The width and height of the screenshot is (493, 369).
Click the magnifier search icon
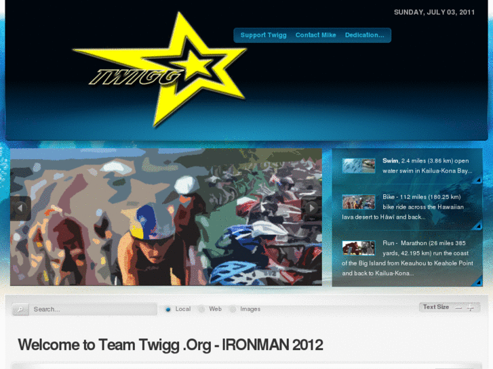click(x=20, y=309)
